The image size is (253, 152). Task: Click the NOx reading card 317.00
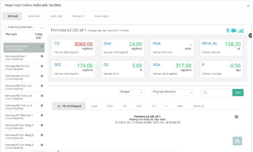[x=172, y=69]
